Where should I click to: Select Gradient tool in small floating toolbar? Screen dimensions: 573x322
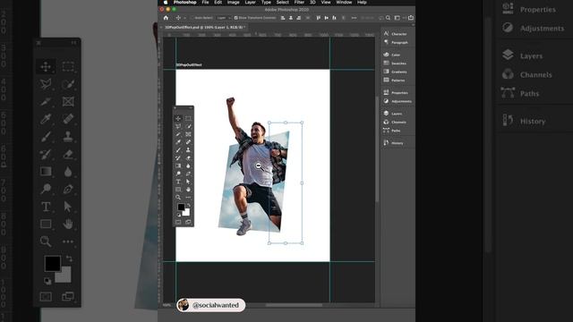(178, 165)
